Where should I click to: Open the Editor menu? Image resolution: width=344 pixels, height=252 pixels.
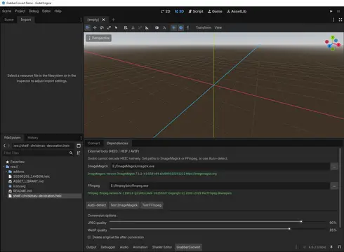click(x=46, y=11)
